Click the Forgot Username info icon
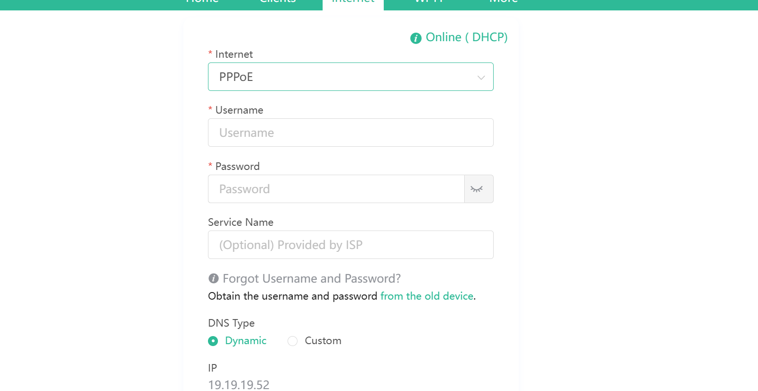758x391 pixels. pyautogui.click(x=214, y=278)
